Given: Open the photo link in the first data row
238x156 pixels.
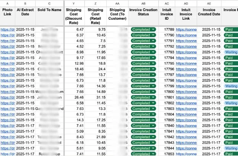Looking at the screenshot, I should point(7,29).
